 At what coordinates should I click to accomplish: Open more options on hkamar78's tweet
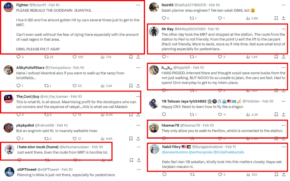283,125
